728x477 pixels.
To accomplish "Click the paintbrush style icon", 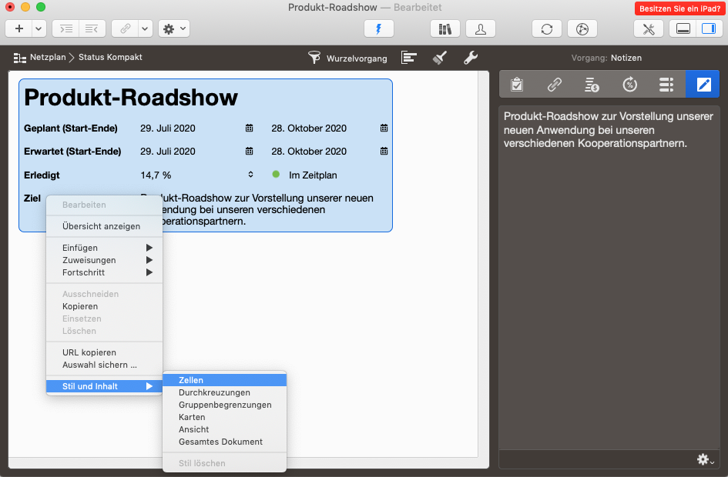I will (x=440, y=58).
